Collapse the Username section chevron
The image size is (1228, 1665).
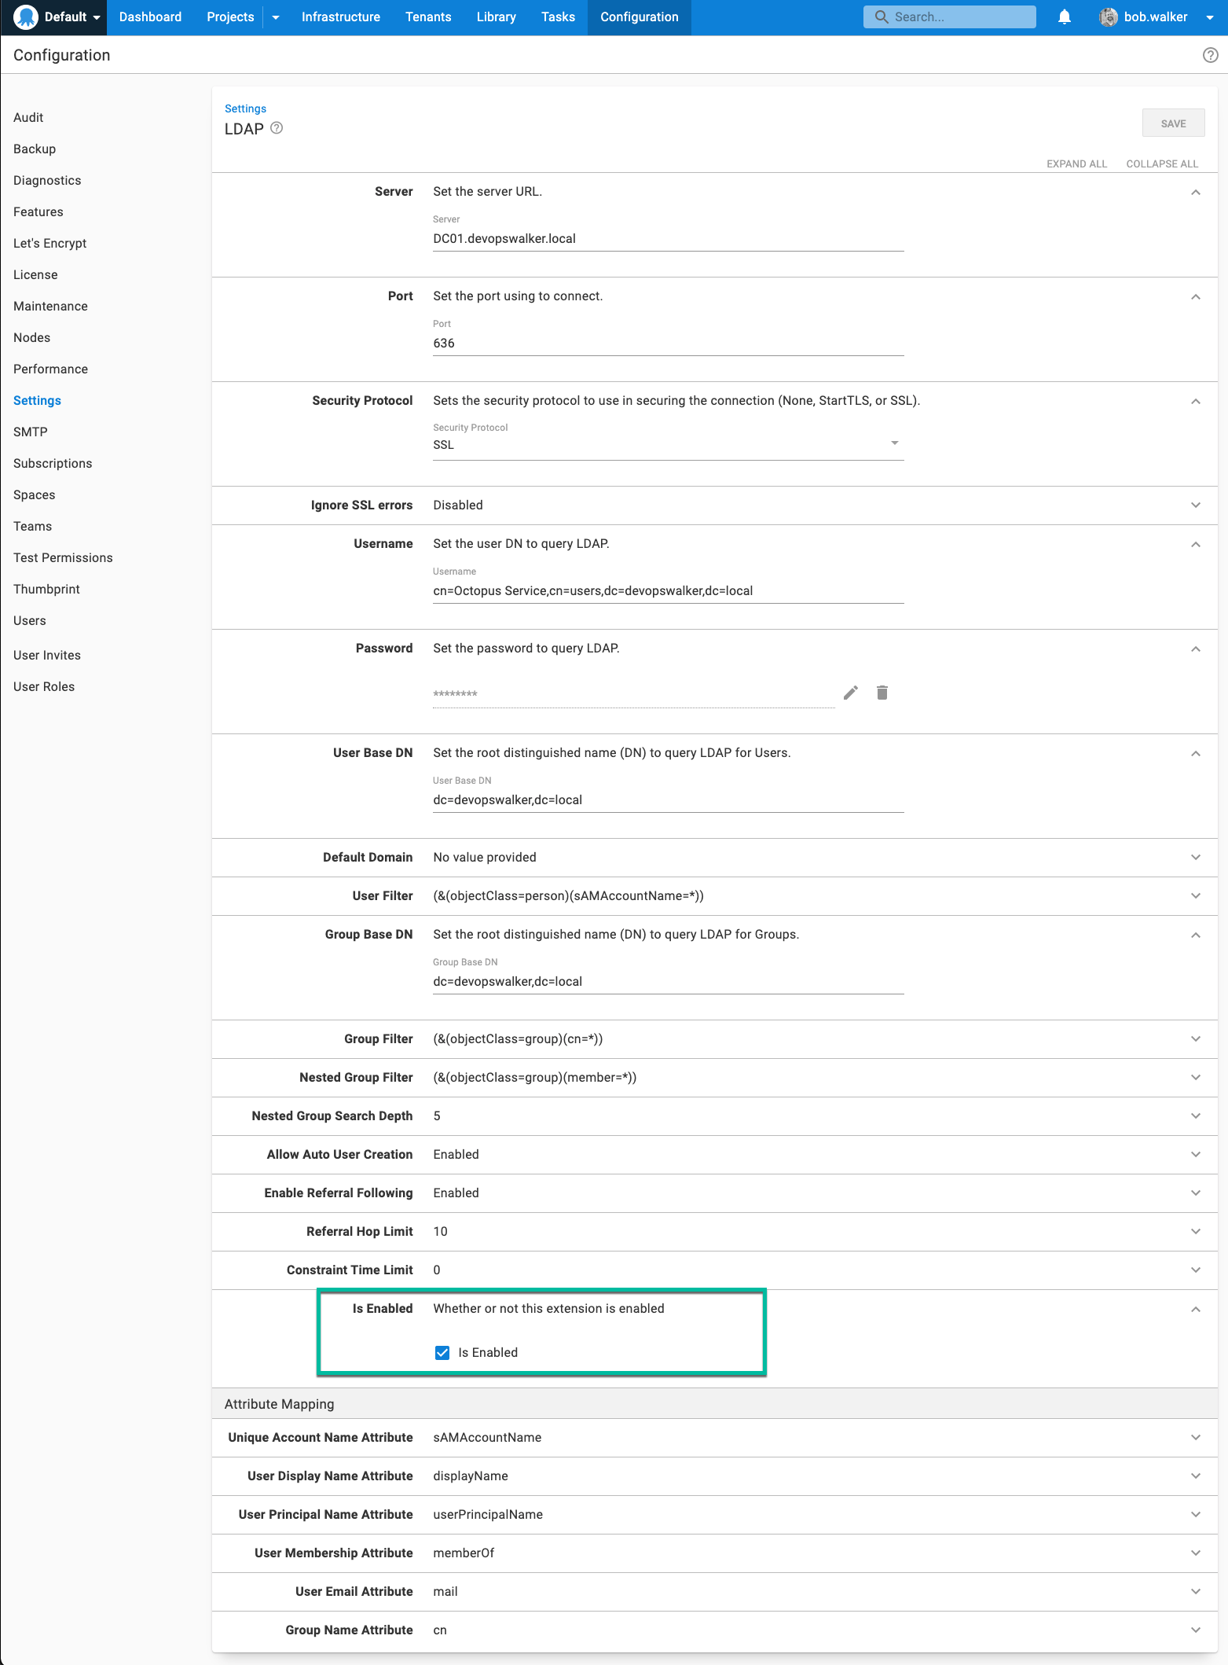click(1196, 544)
